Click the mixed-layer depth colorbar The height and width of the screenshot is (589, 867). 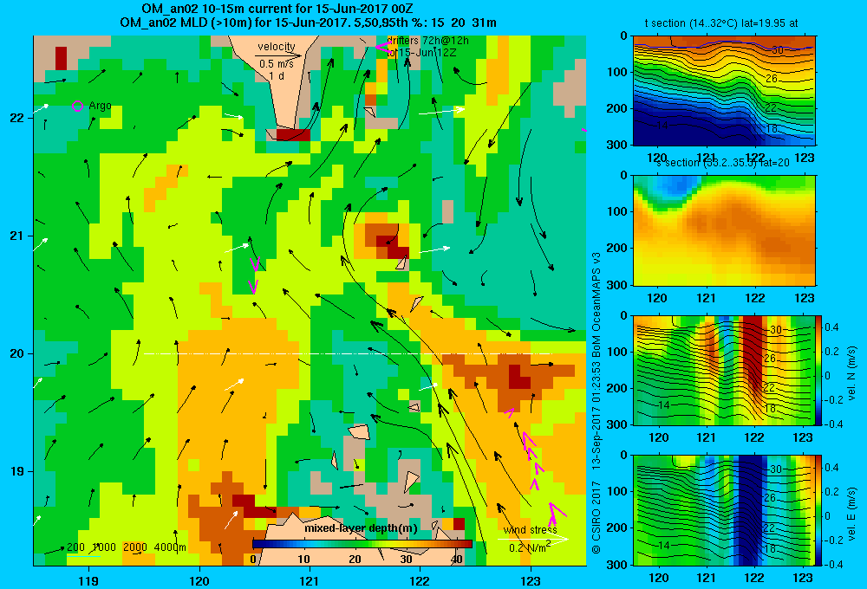pos(362,544)
